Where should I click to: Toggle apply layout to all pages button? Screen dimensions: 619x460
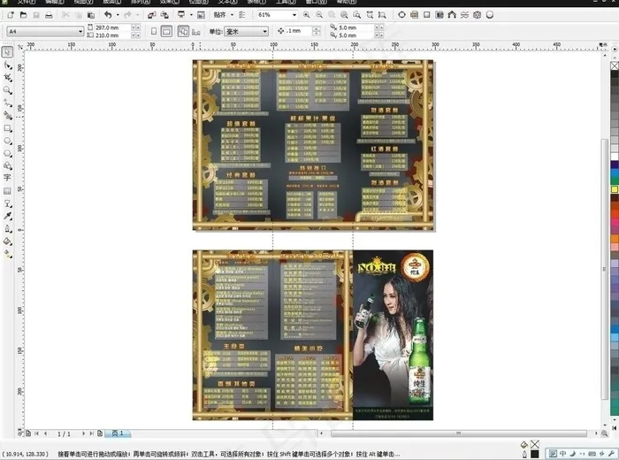(x=183, y=31)
